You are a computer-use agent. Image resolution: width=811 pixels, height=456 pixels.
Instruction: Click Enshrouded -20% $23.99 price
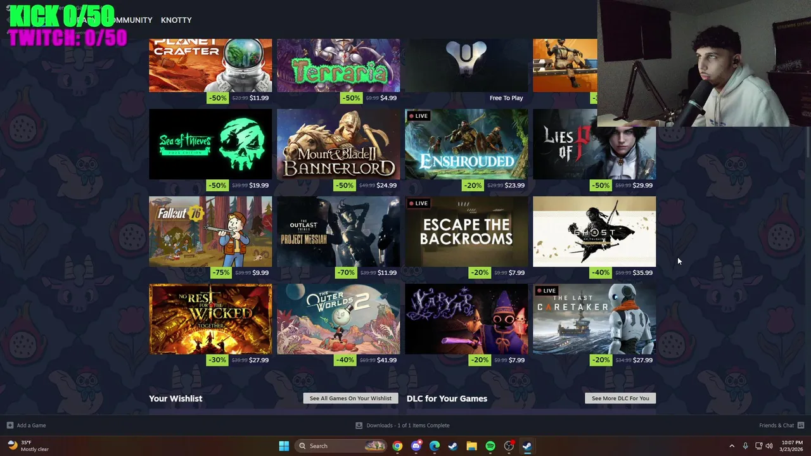495,186
